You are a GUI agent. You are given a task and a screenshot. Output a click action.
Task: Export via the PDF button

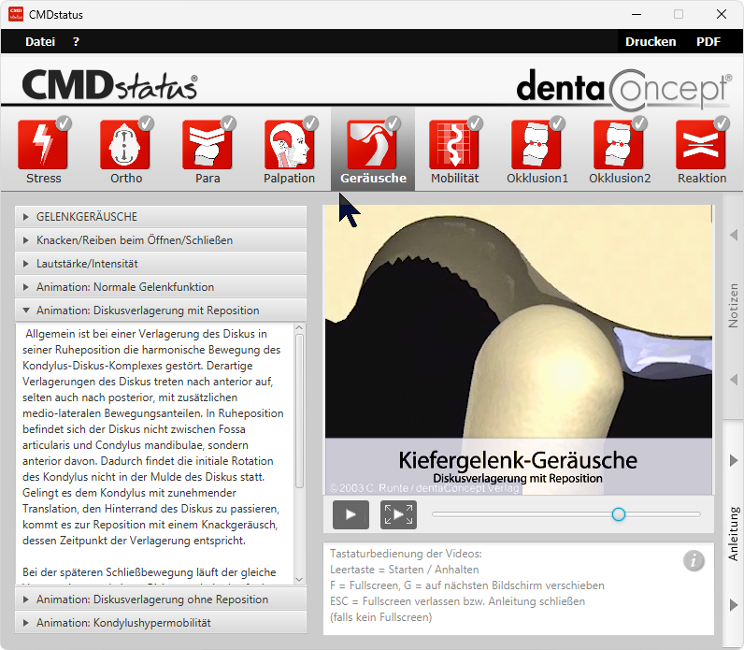[708, 42]
